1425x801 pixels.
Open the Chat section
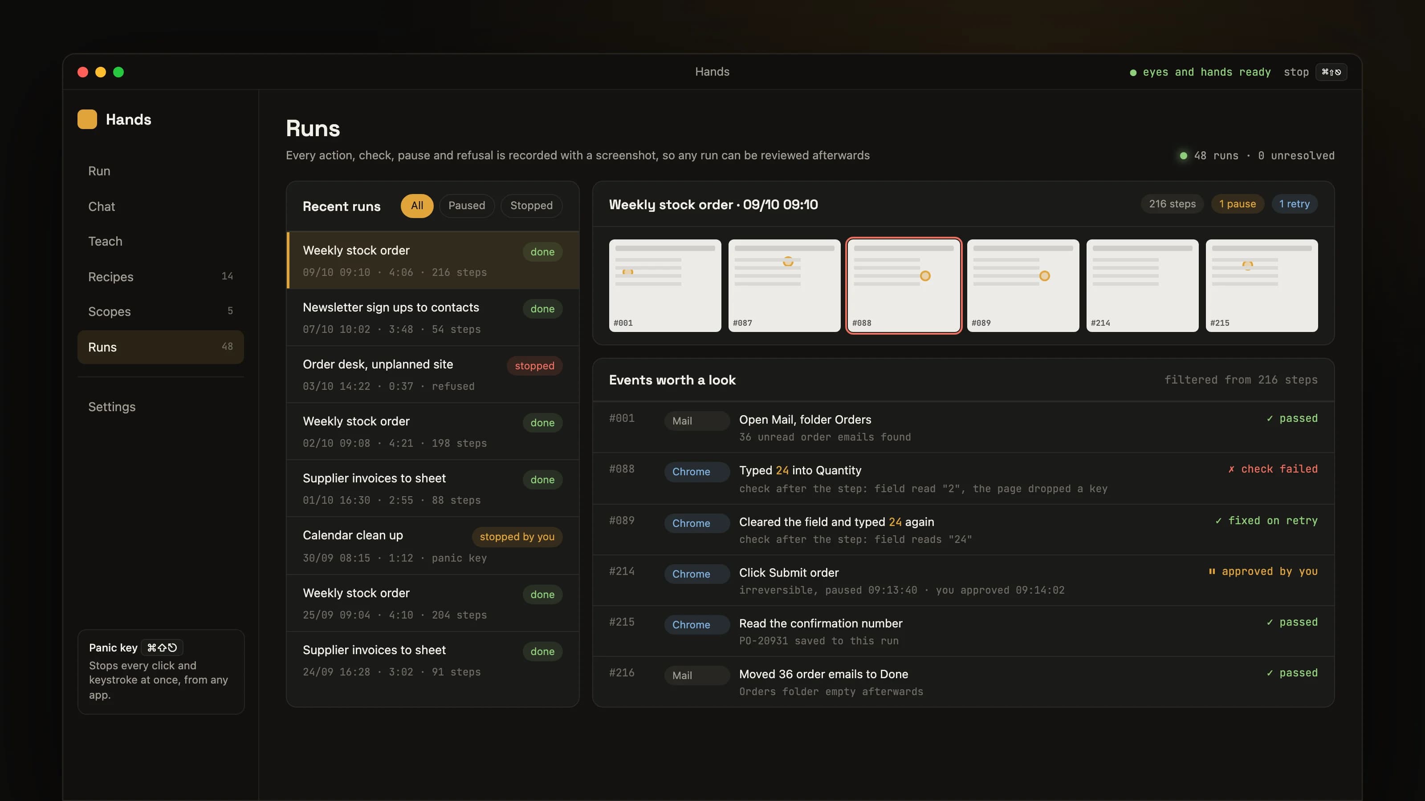click(x=160, y=206)
